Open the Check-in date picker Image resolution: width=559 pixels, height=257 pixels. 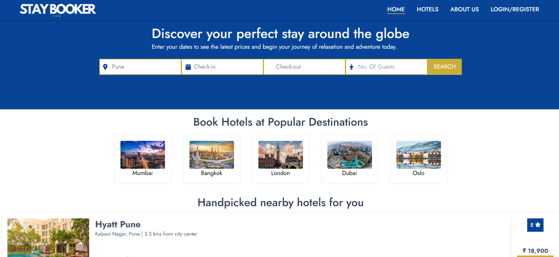coord(226,67)
